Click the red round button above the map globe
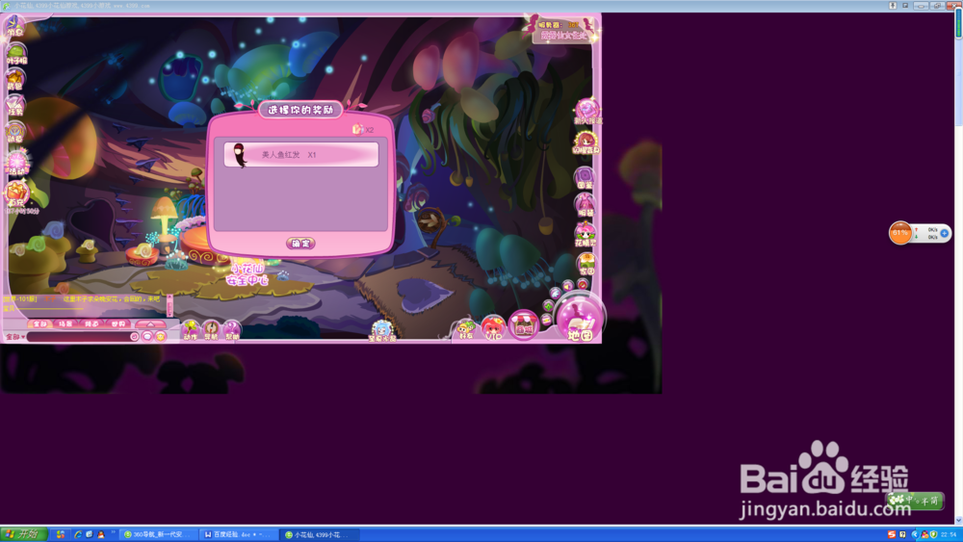963x542 pixels. [583, 284]
